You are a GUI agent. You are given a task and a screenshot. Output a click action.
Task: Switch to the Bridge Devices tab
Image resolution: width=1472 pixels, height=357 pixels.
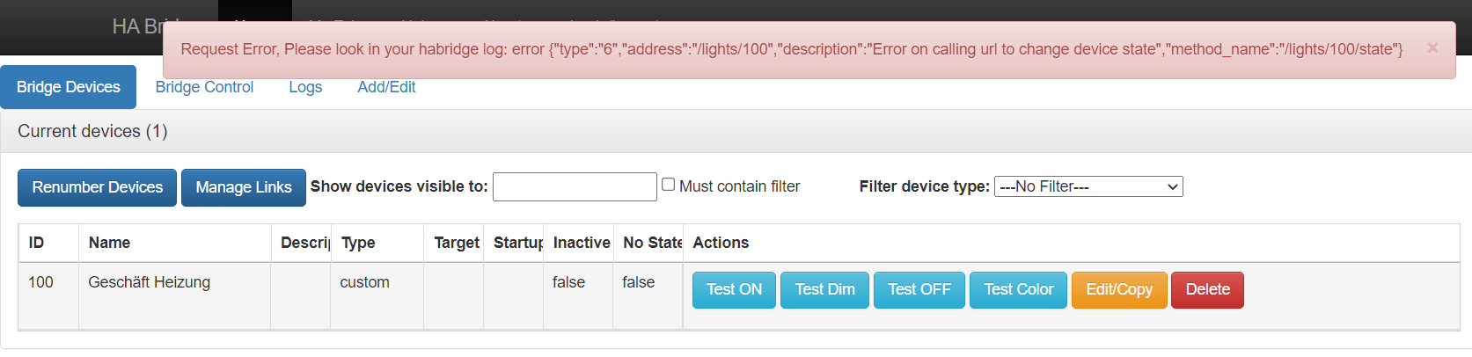(69, 87)
